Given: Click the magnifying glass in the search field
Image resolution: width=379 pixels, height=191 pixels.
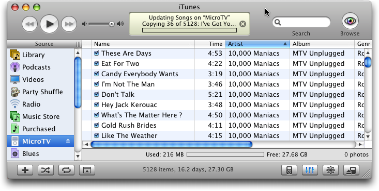Looking at the screenshot, I should point(278,22).
